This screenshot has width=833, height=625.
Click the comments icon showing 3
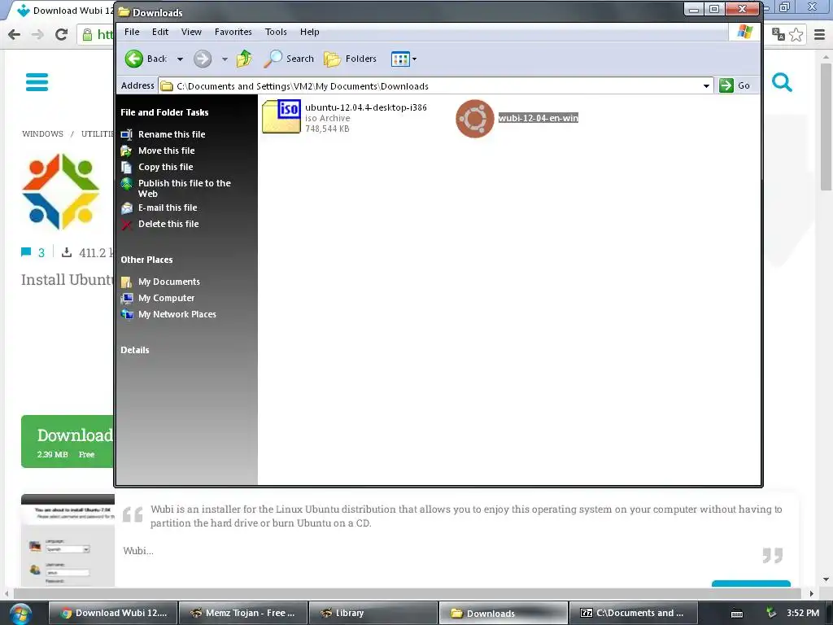click(x=26, y=252)
